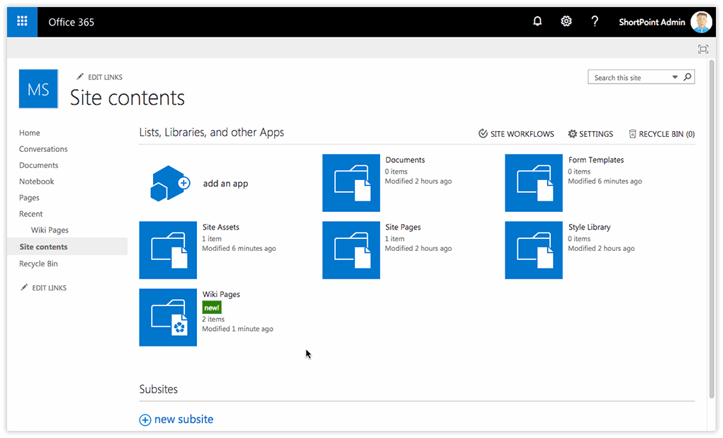Select Site contents in left navigation
The width and height of the screenshot is (723, 438).
67,247
